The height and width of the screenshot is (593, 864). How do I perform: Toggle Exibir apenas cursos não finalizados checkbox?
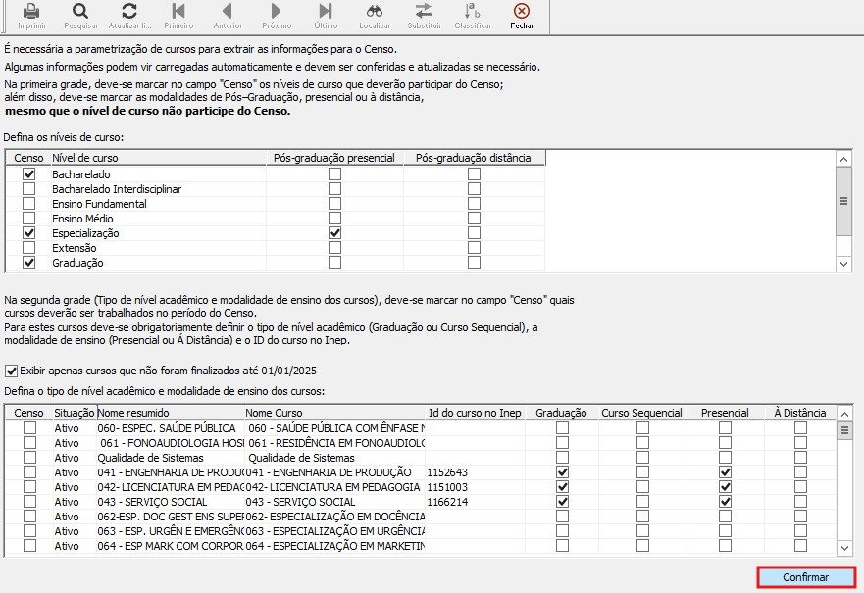(11, 371)
